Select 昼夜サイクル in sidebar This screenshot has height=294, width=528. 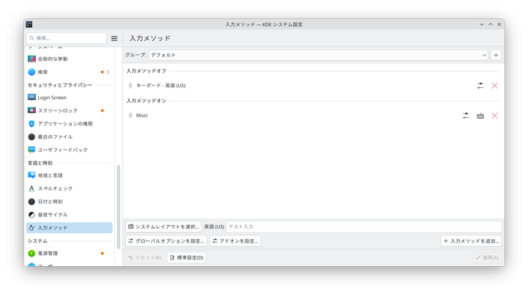pos(52,215)
